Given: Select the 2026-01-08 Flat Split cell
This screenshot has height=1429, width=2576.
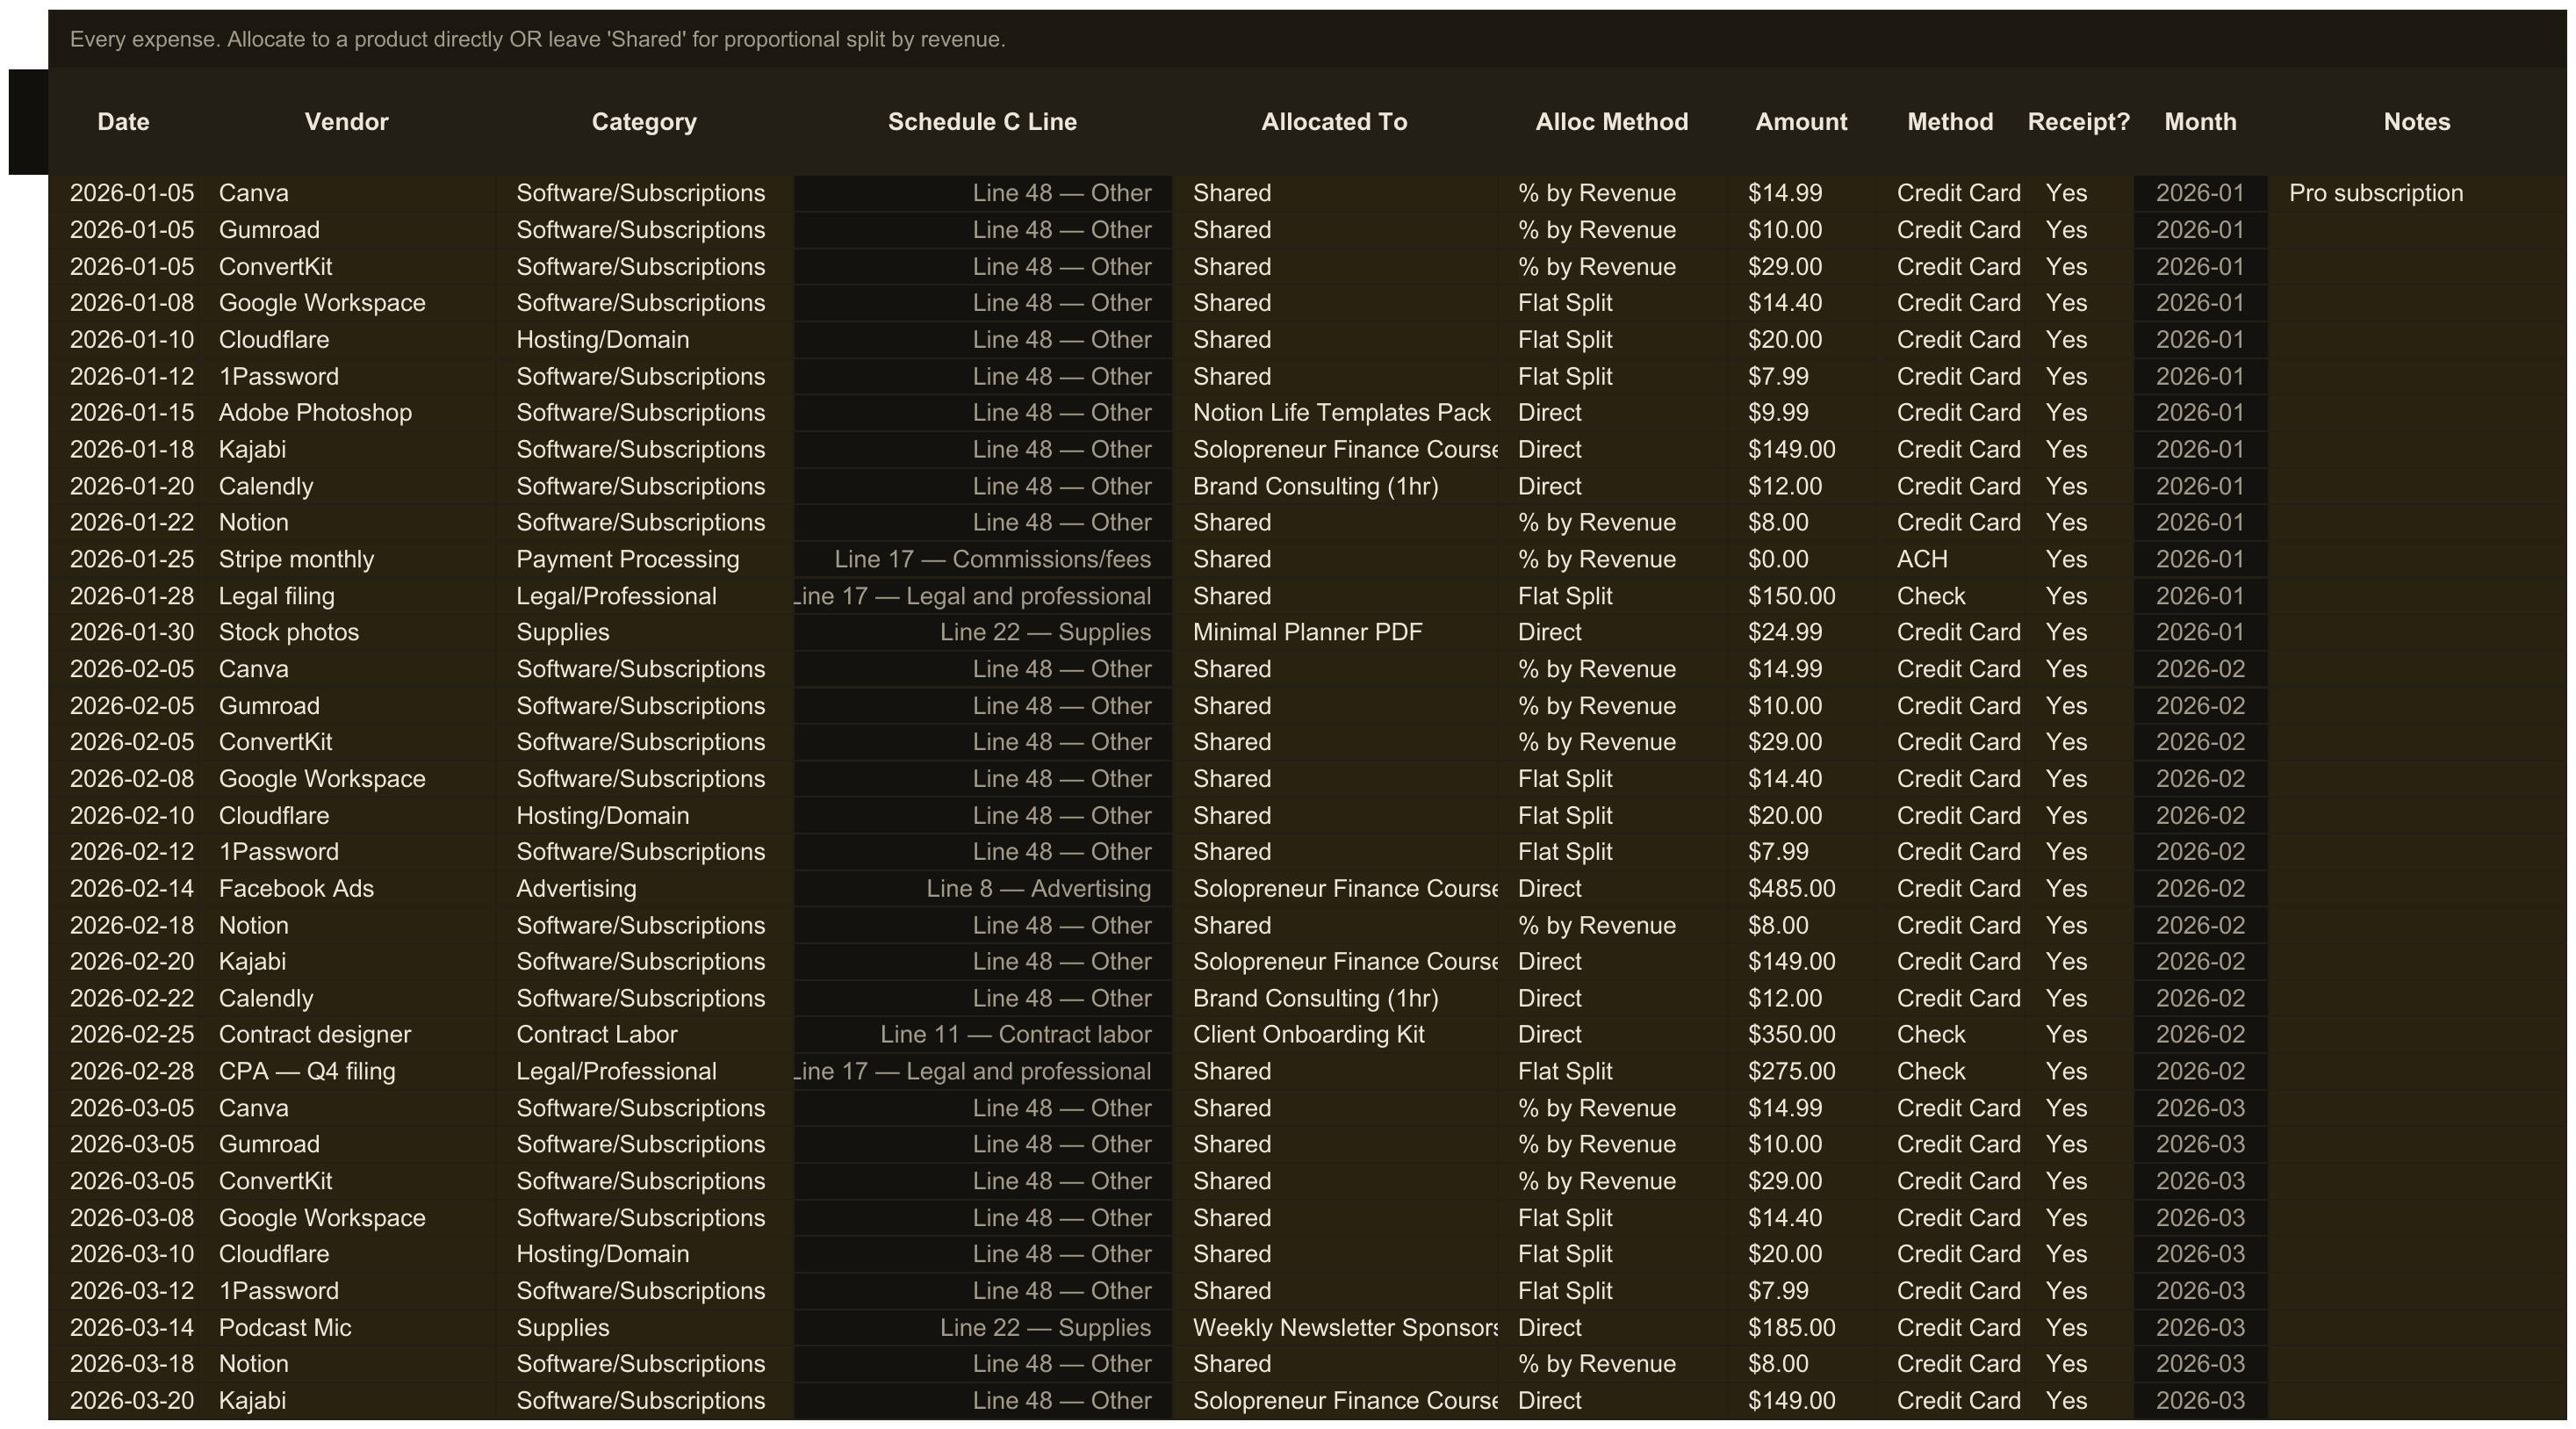Looking at the screenshot, I should click(1612, 303).
